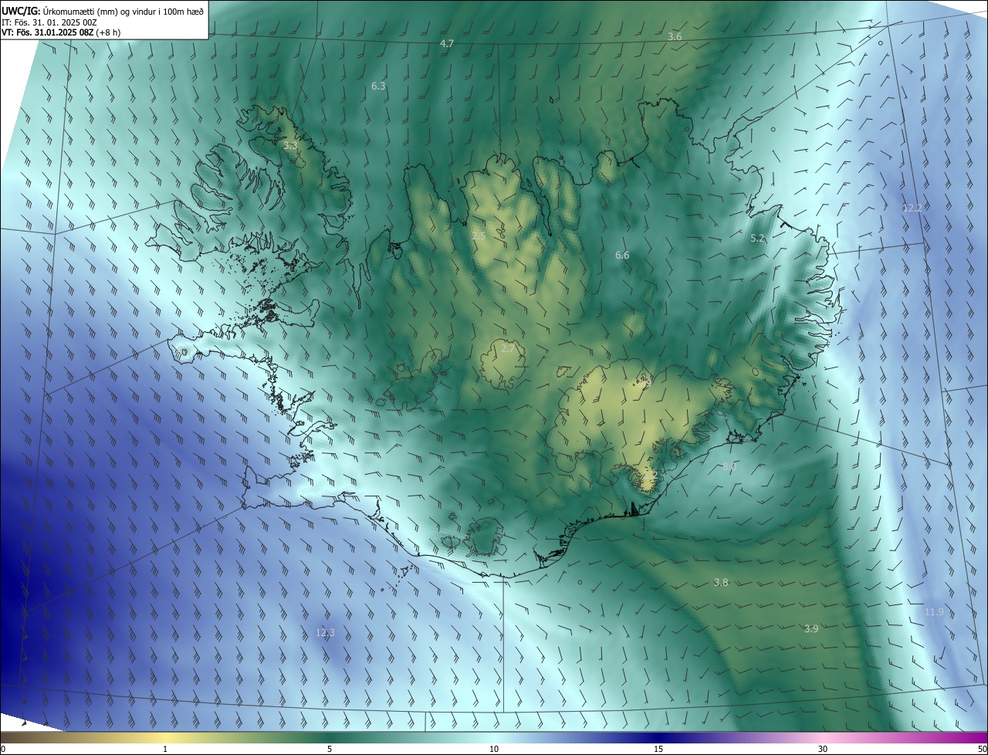This screenshot has width=988, height=755.
Task: Click the 11.9 value label on the map
Action: click(x=934, y=612)
